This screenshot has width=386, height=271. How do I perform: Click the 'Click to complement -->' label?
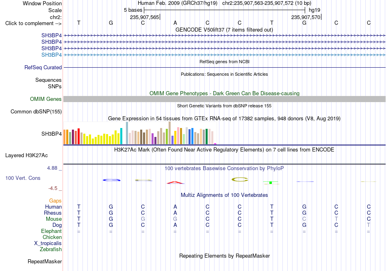tap(33, 23)
